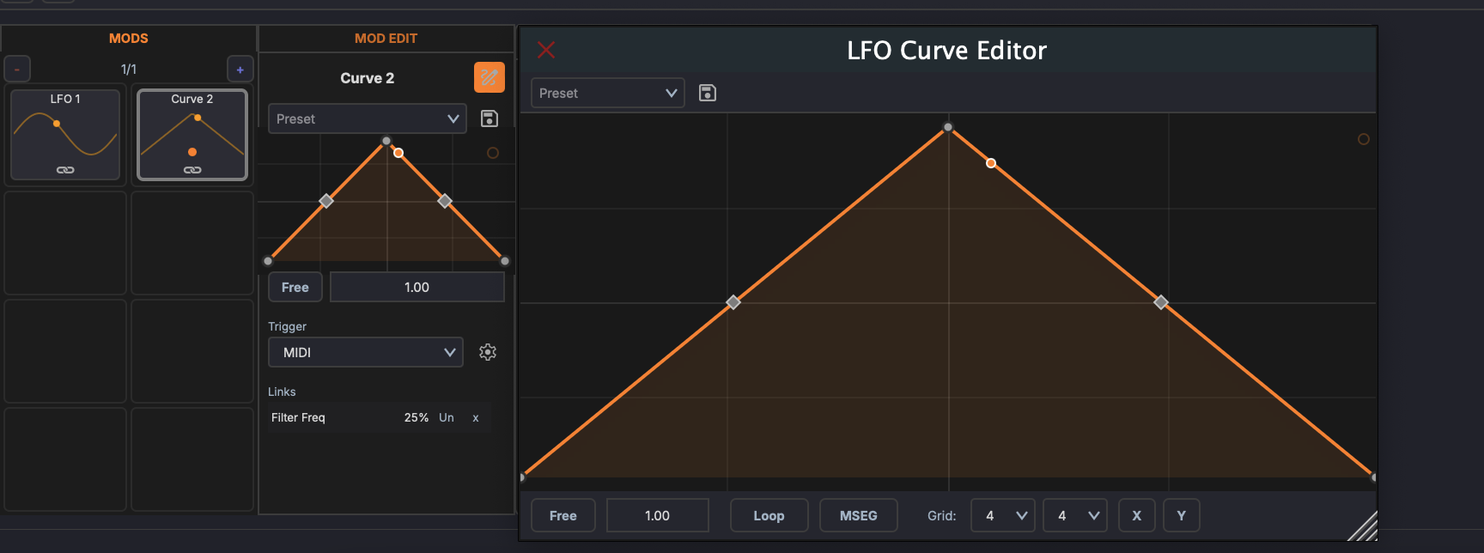Toggle MSEG mode

[859, 515]
